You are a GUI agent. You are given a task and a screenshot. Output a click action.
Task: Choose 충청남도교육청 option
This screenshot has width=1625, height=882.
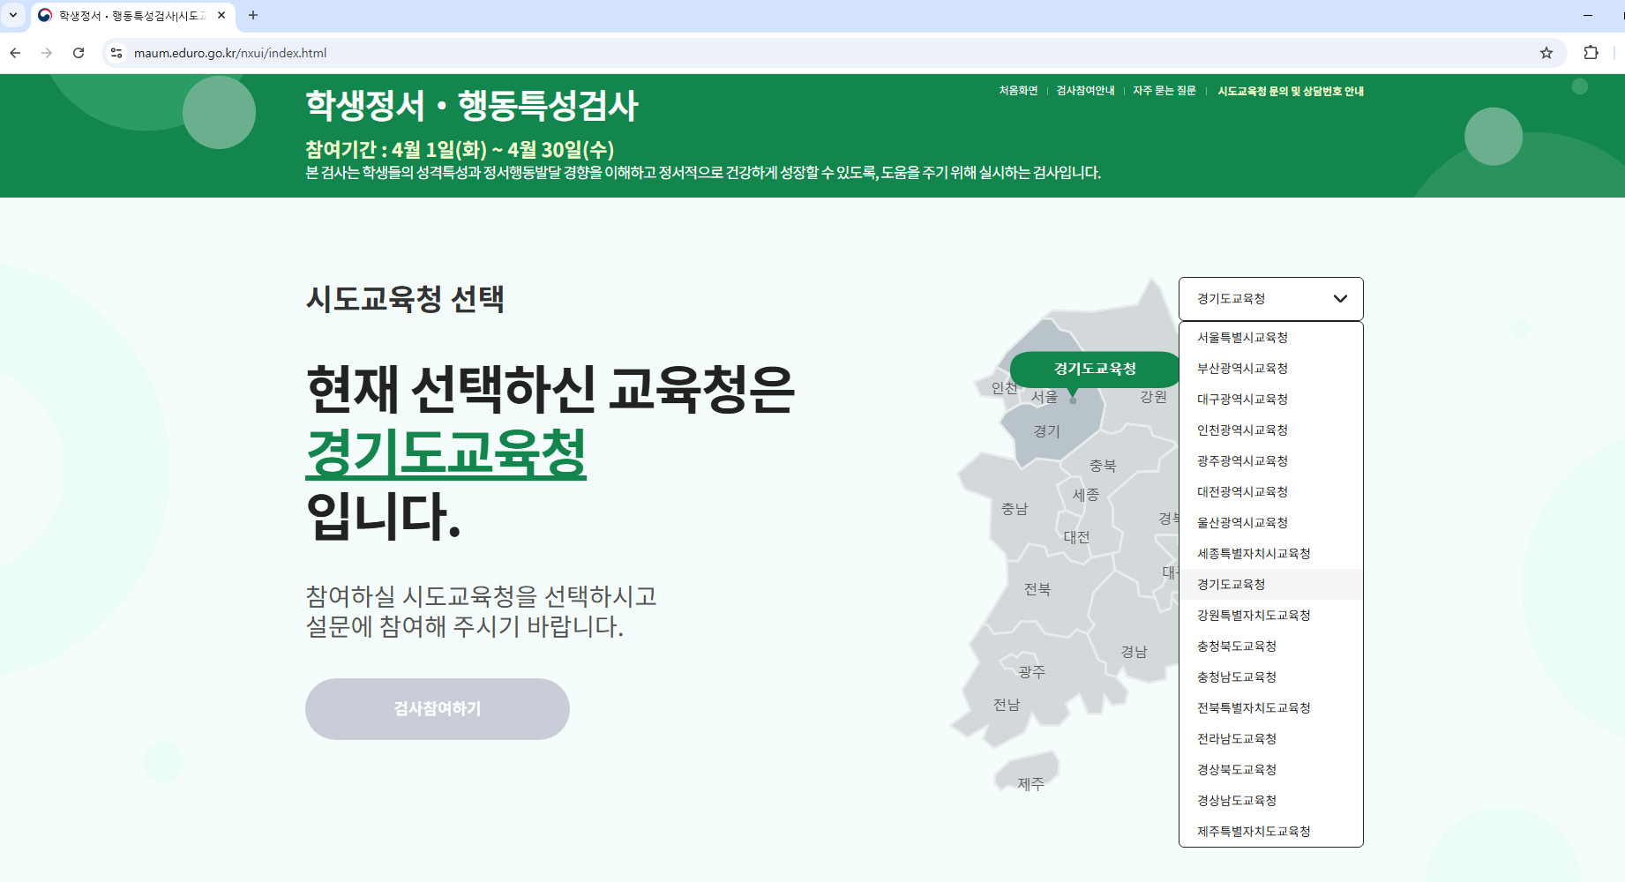click(1271, 677)
